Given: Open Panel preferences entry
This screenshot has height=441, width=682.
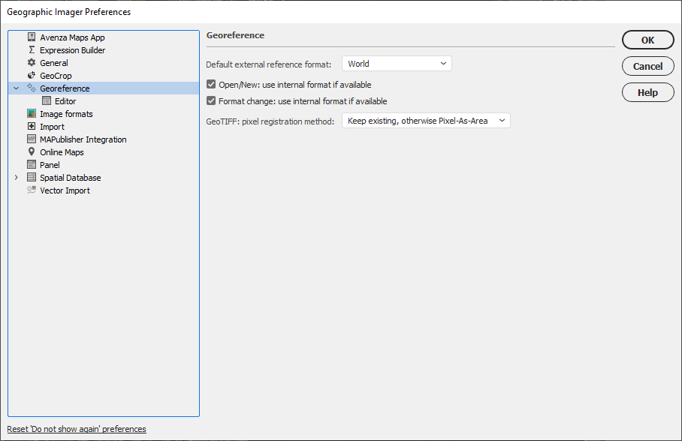Looking at the screenshot, I should pyautogui.click(x=50, y=165).
